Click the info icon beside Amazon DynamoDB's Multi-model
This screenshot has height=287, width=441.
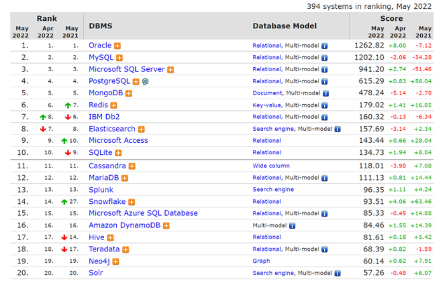click(292, 226)
